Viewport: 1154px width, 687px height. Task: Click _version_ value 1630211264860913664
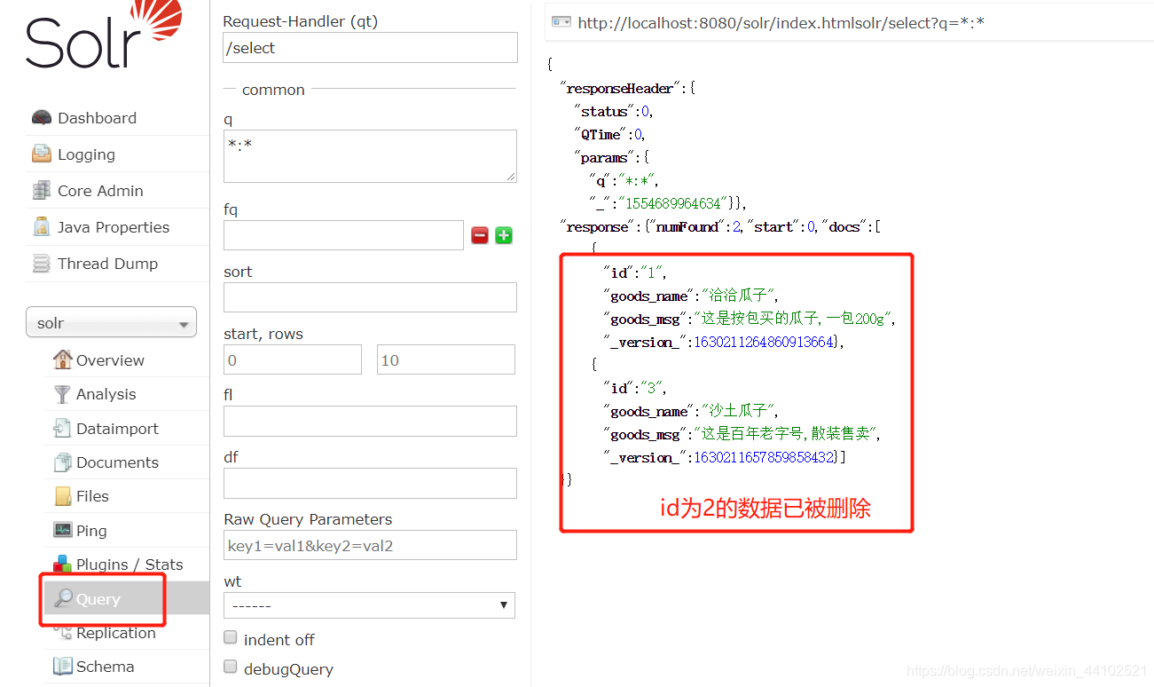click(x=764, y=342)
